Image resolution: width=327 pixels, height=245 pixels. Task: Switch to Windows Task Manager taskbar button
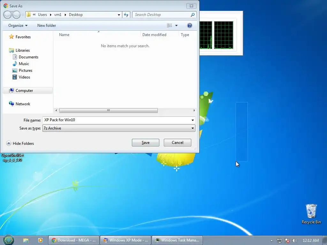tap(177, 240)
